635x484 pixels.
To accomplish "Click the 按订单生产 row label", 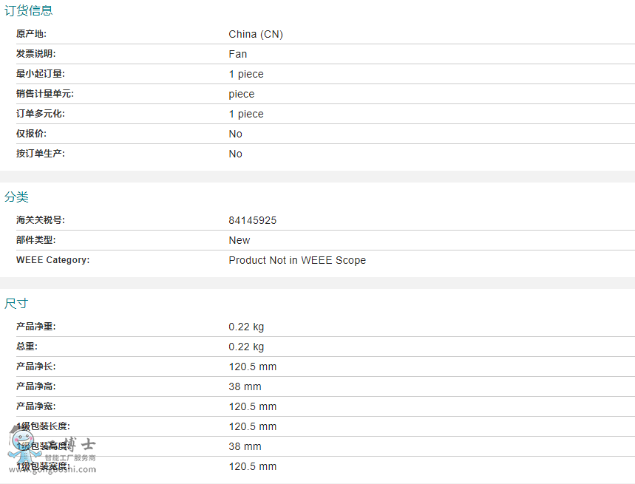I will [41, 154].
